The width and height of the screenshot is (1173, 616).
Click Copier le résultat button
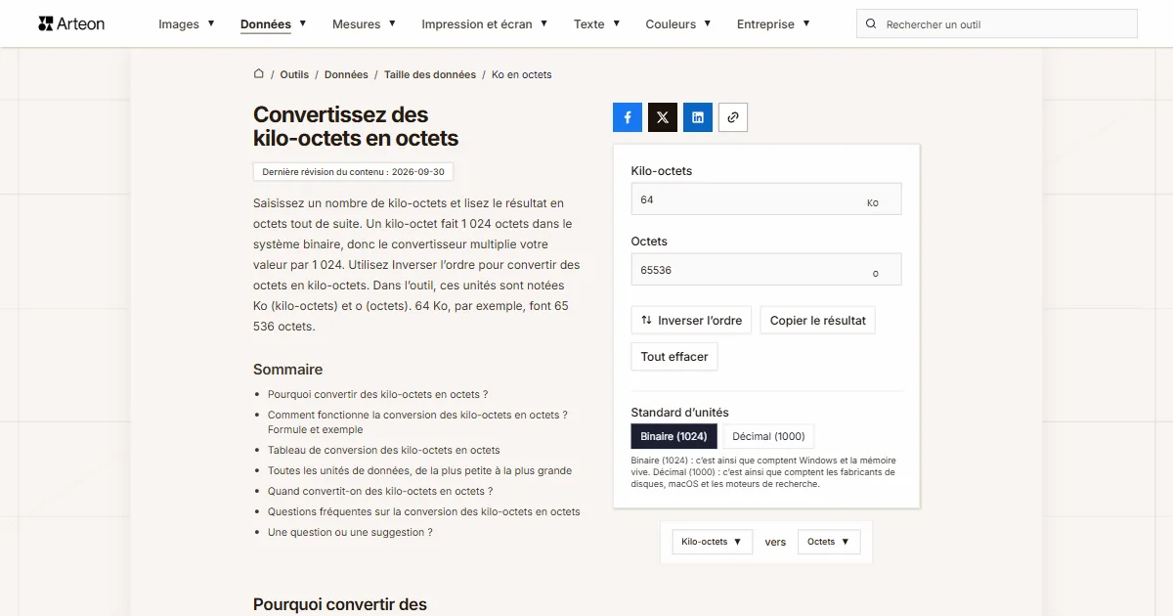(818, 321)
